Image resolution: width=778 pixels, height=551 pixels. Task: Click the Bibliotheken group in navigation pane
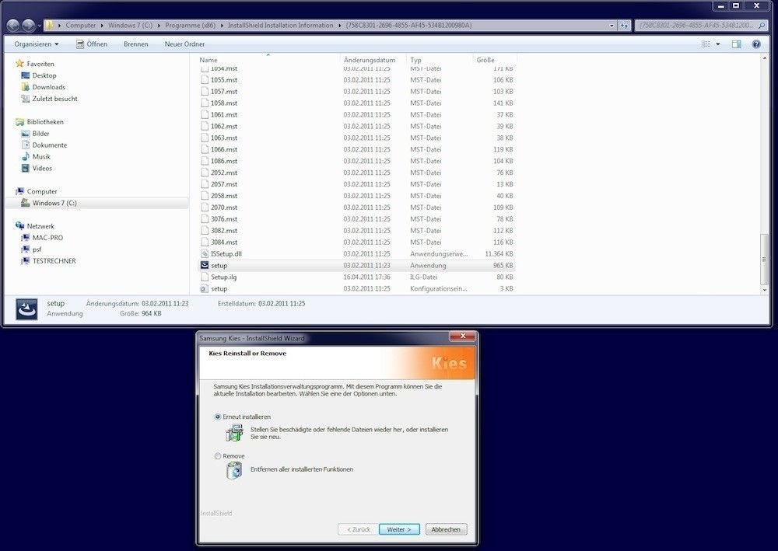pos(45,122)
